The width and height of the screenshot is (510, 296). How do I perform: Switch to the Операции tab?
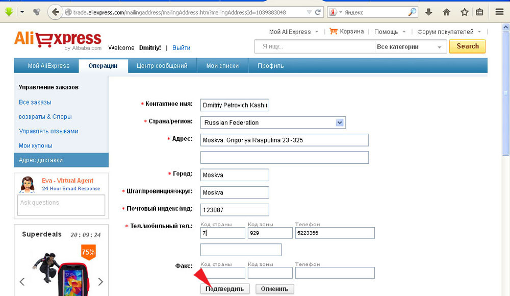(x=103, y=65)
